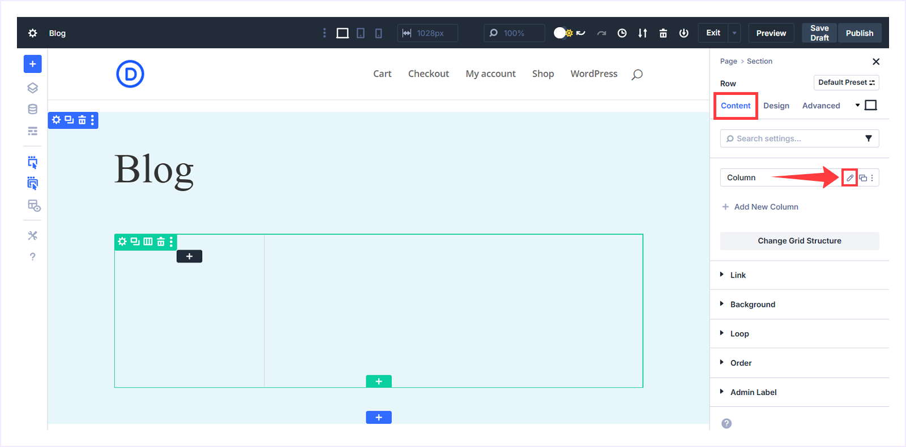The height and width of the screenshot is (447, 906).
Task: Switch to the Content tab
Action: point(736,106)
